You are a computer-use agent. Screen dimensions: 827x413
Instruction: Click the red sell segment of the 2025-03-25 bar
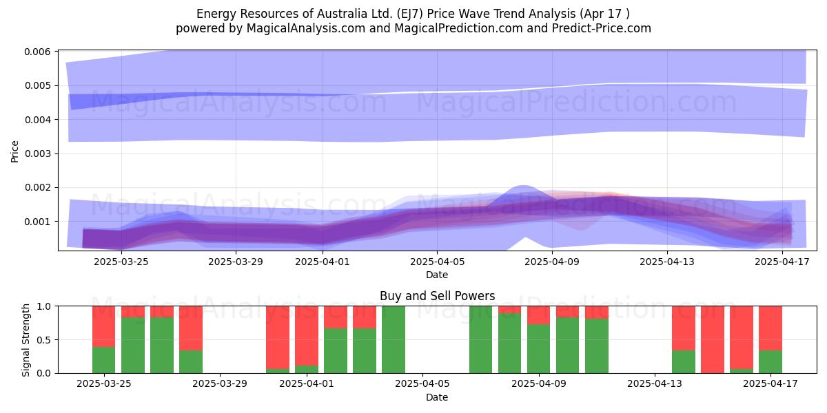104,326
